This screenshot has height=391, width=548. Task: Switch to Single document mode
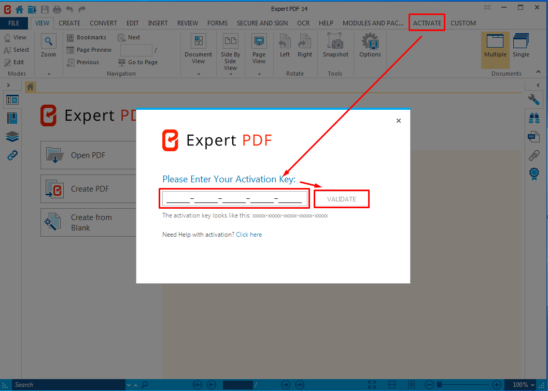(521, 46)
